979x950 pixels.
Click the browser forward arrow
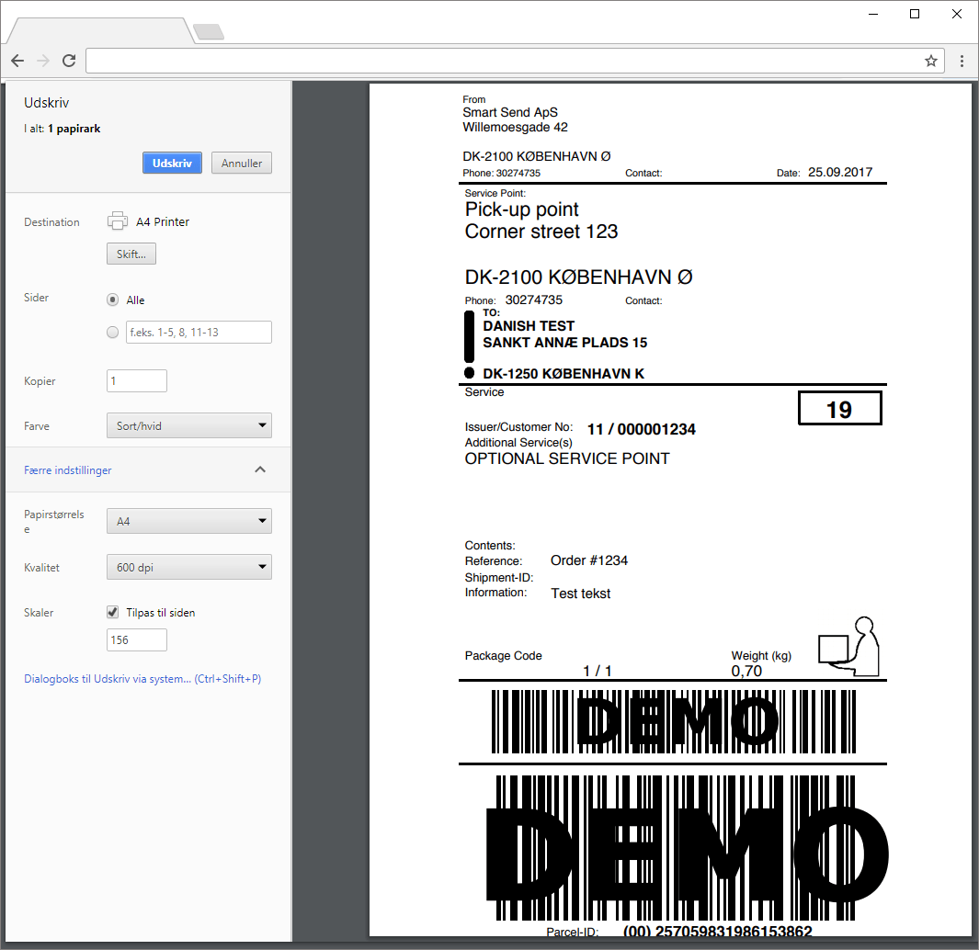[43, 61]
